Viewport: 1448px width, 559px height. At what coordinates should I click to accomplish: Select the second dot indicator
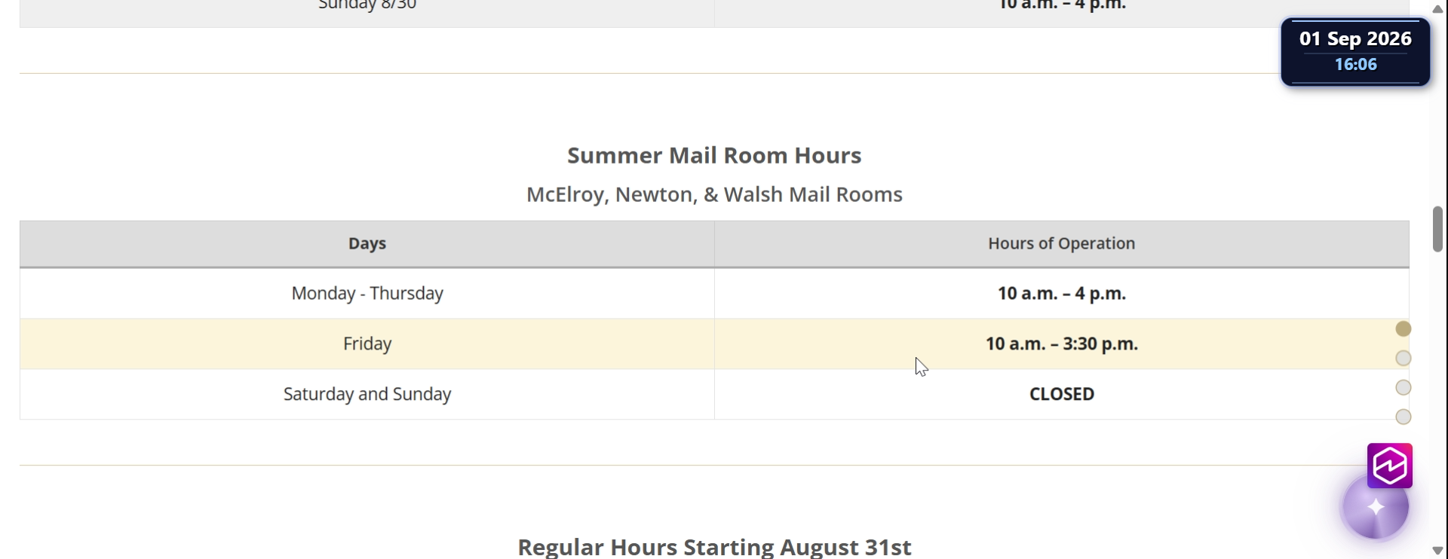tap(1403, 358)
